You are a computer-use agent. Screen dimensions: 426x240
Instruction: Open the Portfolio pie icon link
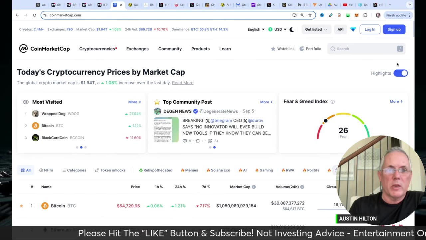click(310, 49)
